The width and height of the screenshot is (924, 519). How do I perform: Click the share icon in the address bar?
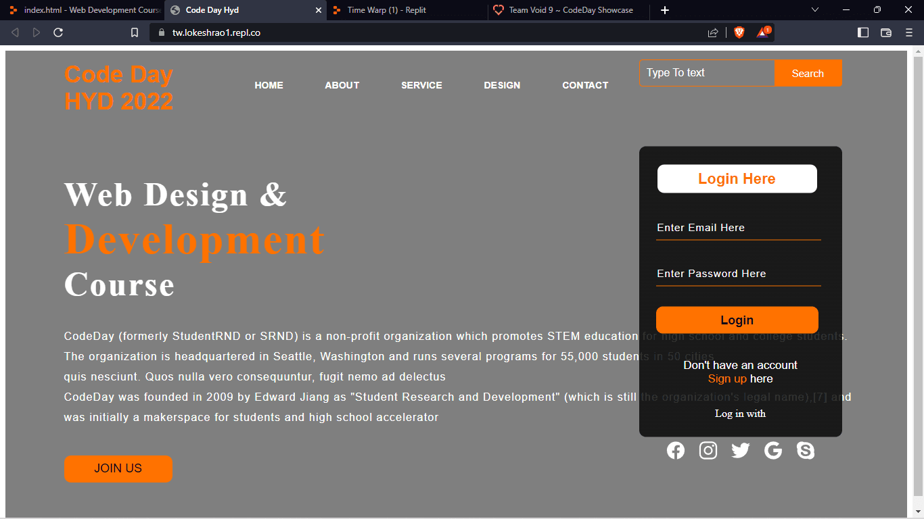click(x=713, y=32)
